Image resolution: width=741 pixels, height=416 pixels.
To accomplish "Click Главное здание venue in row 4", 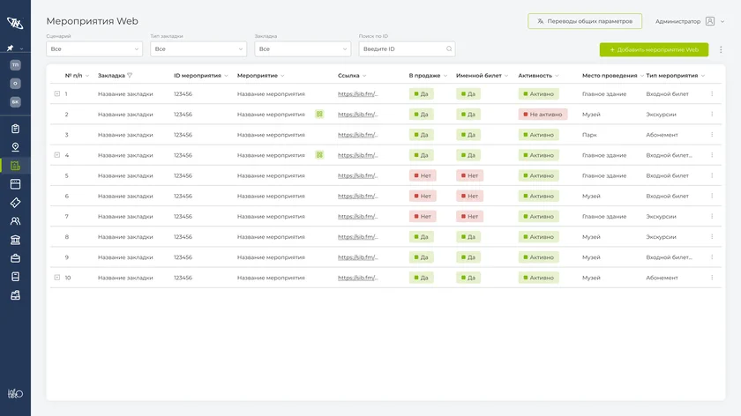I will pyautogui.click(x=604, y=155).
